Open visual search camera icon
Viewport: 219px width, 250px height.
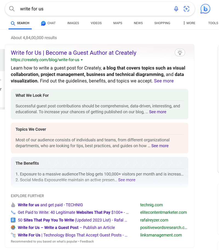(186, 9)
